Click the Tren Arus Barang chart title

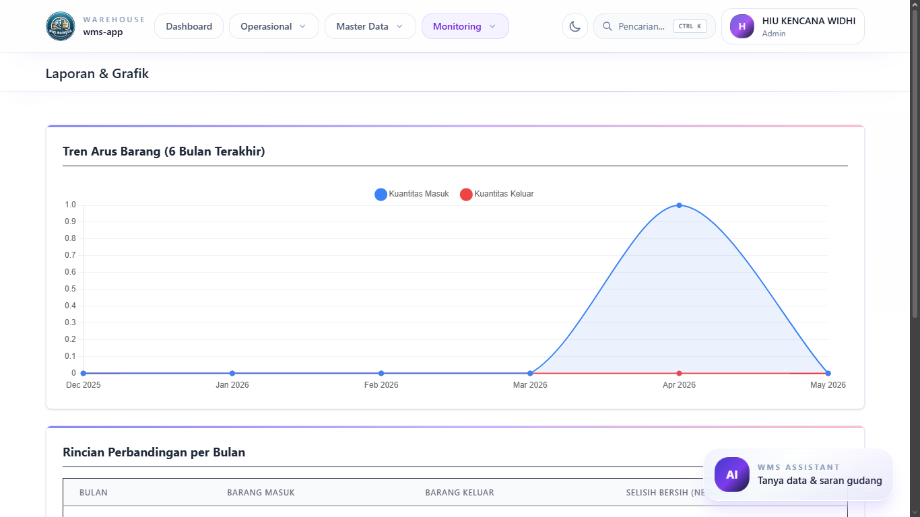click(x=164, y=151)
